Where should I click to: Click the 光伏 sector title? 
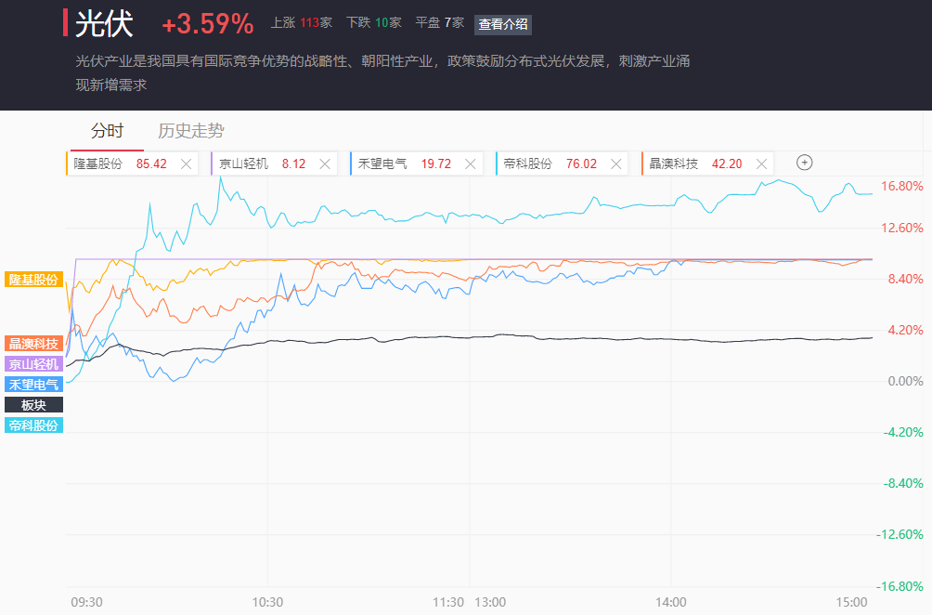105,24
